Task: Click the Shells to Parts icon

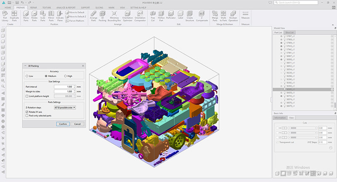Action: pos(223,16)
